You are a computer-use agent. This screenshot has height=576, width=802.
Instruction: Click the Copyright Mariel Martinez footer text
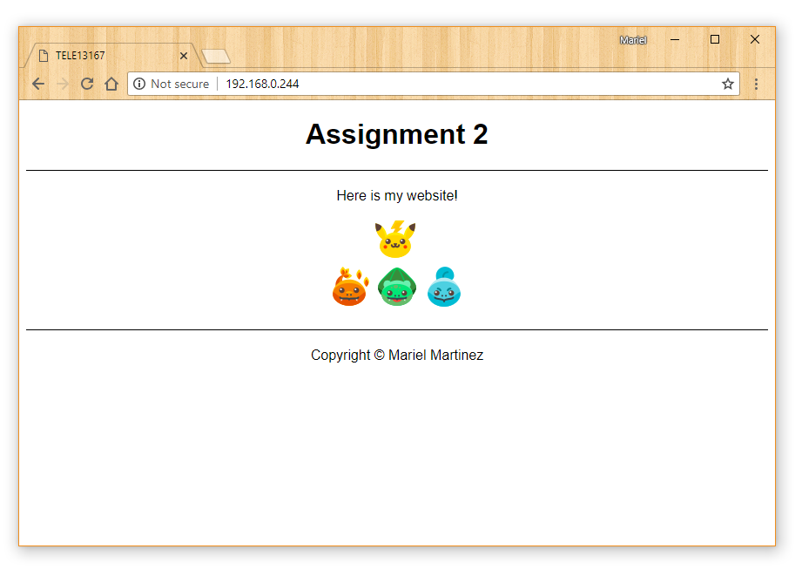click(397, 356)
